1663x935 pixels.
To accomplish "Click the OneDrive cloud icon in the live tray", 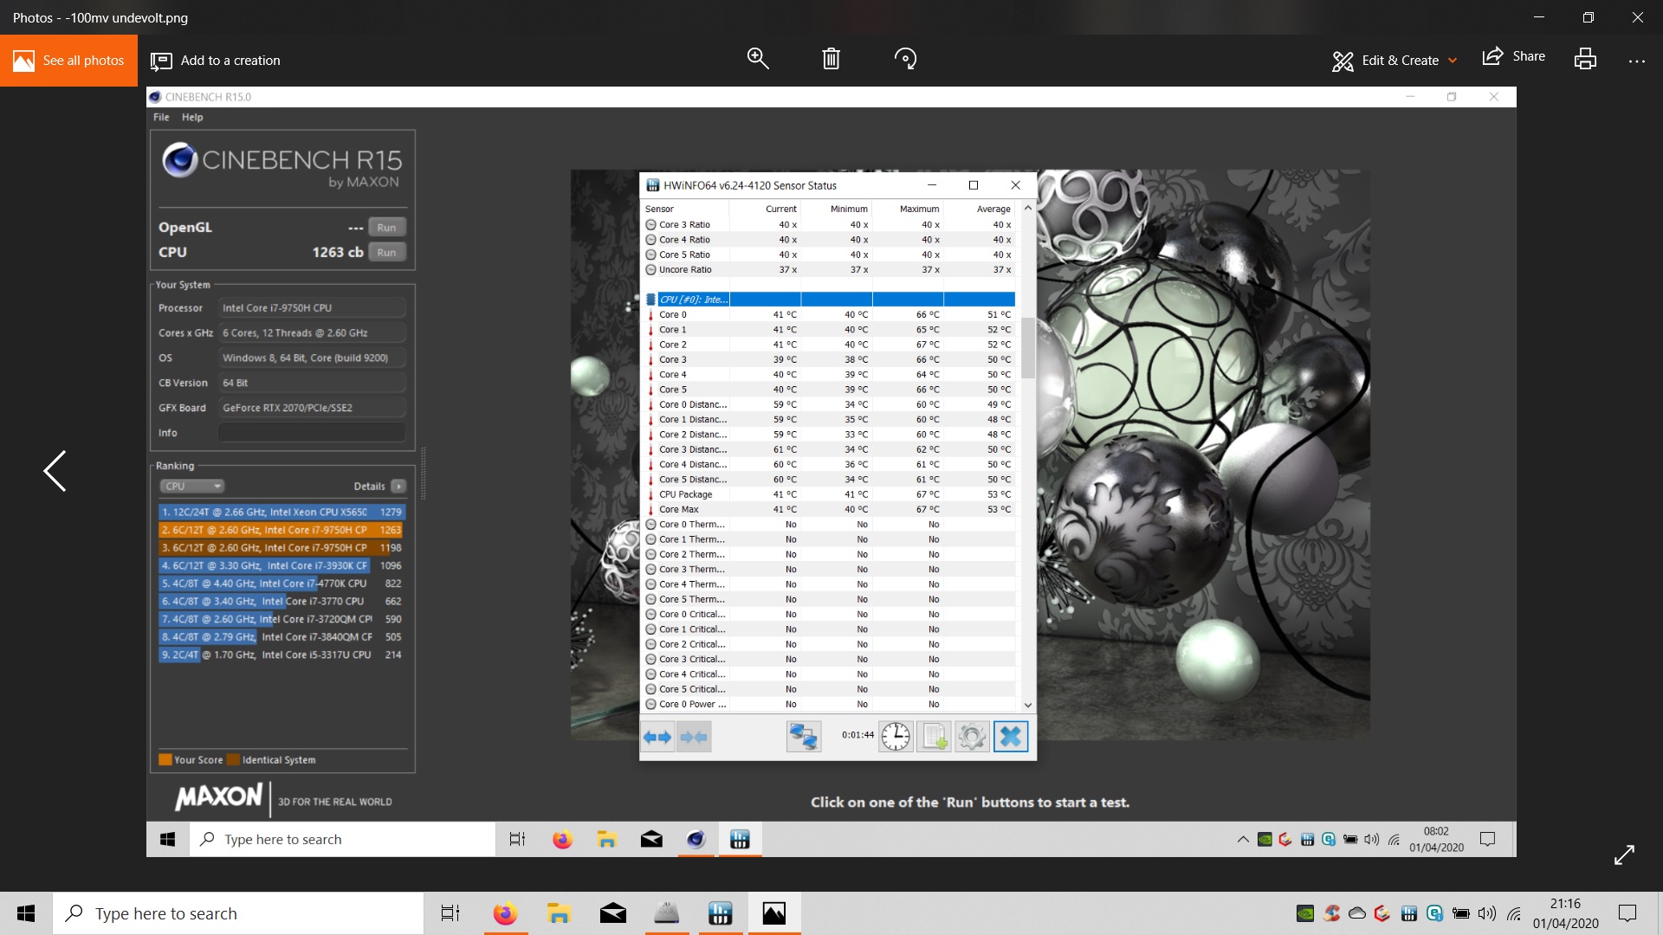I will (x=1357, y=913).
